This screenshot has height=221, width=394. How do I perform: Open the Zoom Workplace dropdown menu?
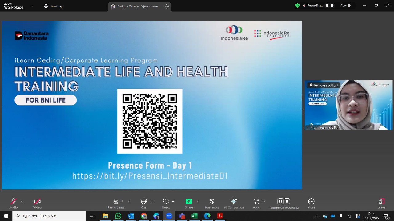(33, 6)
